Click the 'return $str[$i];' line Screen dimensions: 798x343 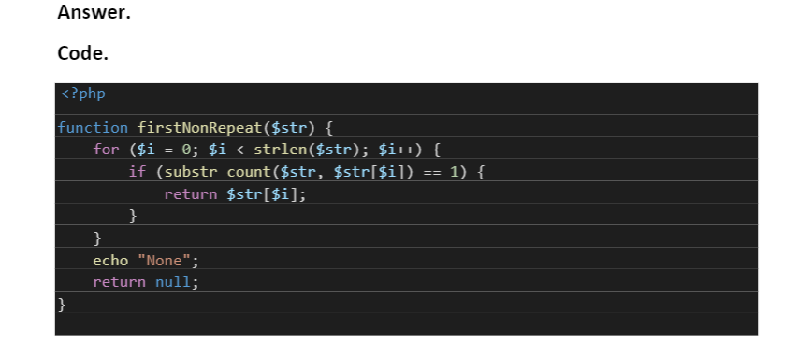(x=235, y=194)
